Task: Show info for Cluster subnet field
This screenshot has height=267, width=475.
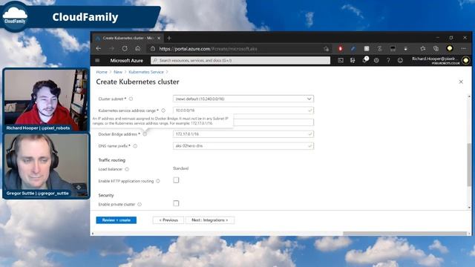Action: (x=131, y=99)
